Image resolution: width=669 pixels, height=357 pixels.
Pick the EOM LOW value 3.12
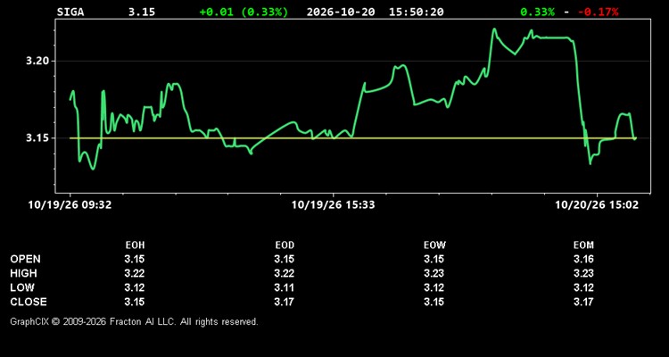point(583,287)
